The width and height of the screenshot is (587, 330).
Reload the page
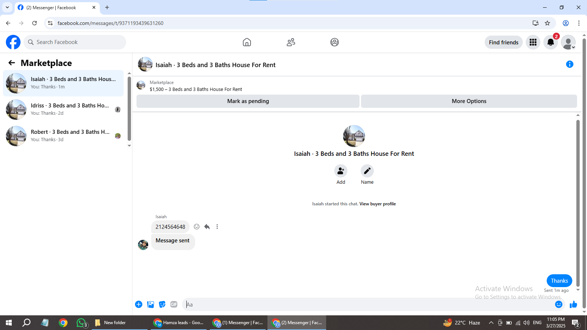click(34, 23)
